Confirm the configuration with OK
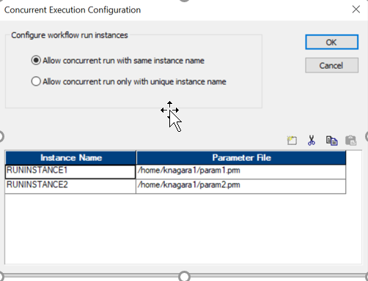This screenshot has width=368, height=281. (x=331, y=42)
